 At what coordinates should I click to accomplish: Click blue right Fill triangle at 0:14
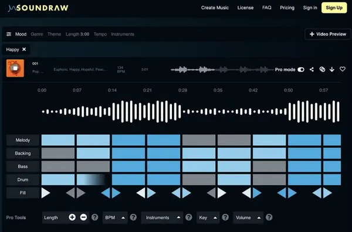tap(116, 193)
